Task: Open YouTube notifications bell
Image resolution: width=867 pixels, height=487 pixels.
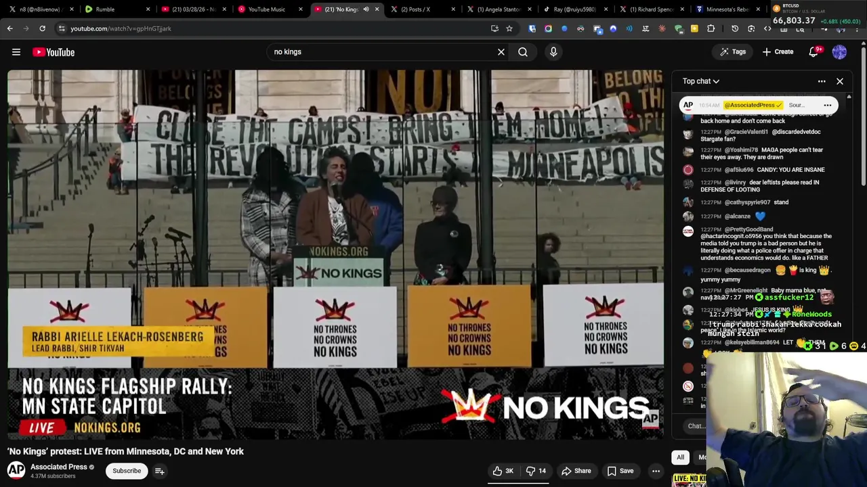Action: click(x=813, y=52)
